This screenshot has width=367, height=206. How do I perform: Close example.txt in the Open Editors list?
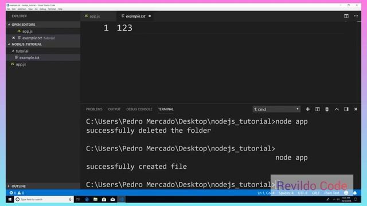point(14,38)
